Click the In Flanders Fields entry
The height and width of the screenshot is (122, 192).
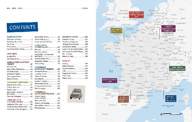[20, 74]
